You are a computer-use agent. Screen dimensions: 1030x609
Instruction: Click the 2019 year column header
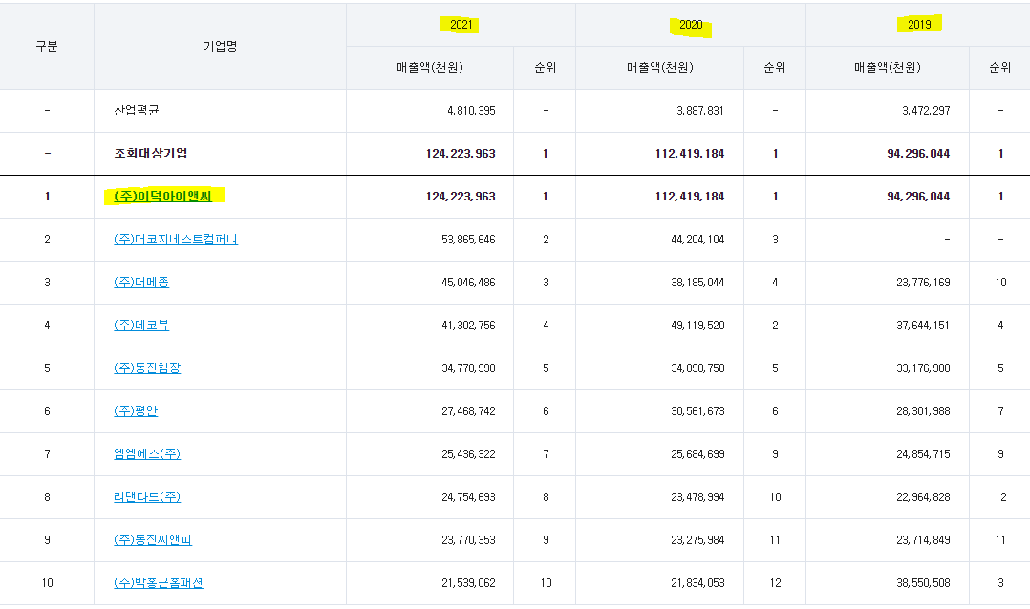coord(919,25)
